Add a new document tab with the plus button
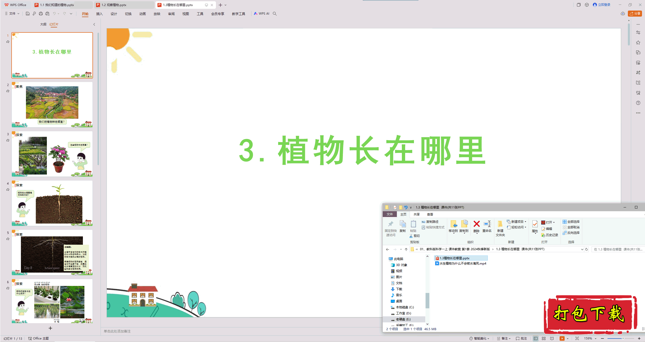The image size is (645, 342). [220, 5]
